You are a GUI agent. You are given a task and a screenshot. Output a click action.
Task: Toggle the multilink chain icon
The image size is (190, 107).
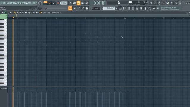pyautogui.click(x=83, y=8)
